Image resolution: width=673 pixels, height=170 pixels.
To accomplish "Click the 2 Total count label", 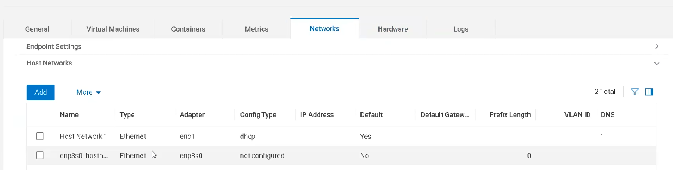I will [605, 92].
